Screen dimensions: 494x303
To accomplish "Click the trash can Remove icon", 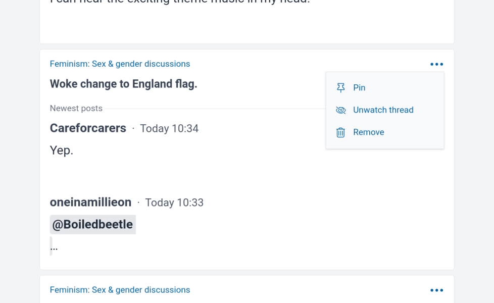I will [340, 132].
